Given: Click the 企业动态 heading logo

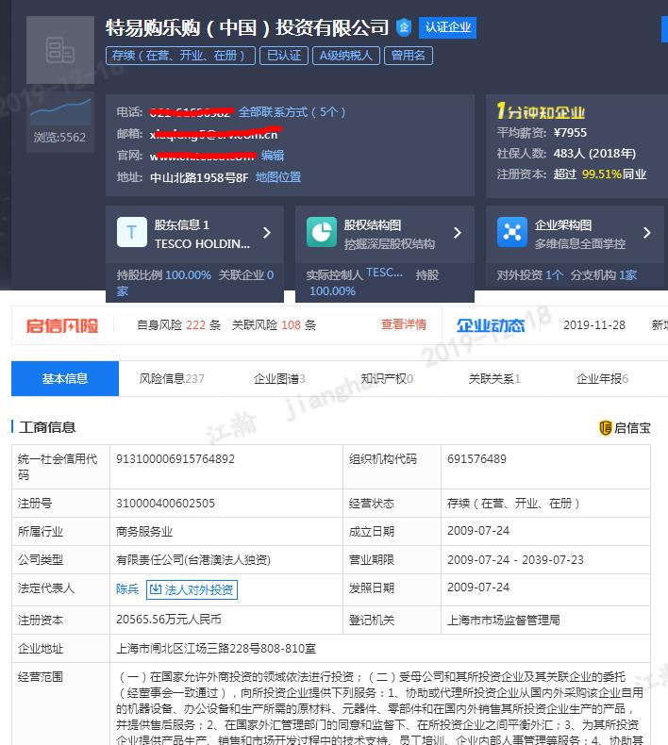Looking at the screenshot, I should (491, 325).
